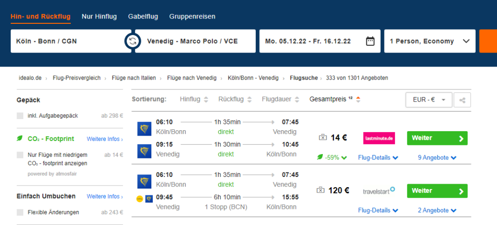Check low CO2-footprint flights filter

(x=20, y=155)
